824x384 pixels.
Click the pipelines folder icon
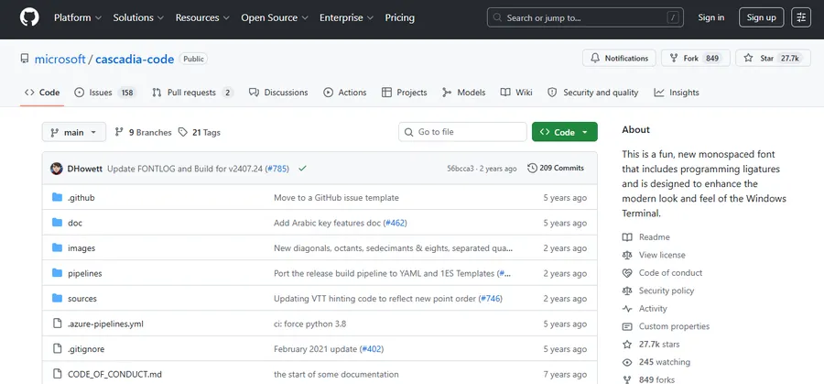(58, 273)
